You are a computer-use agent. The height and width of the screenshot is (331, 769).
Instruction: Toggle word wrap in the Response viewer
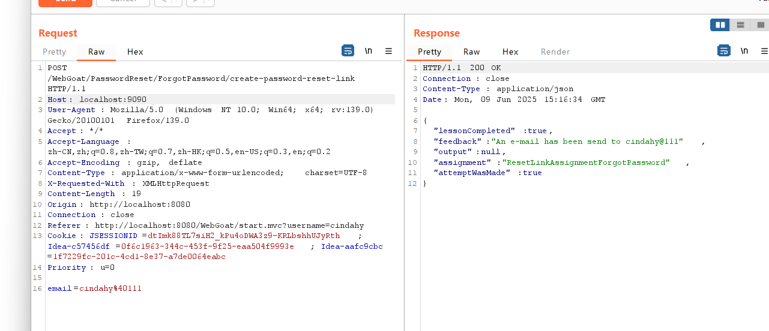tap(724, 51)
